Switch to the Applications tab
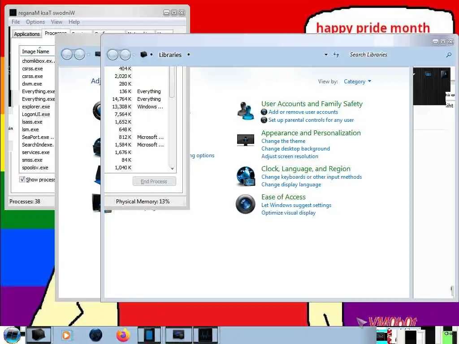459x344 pixels. (26, 34)
